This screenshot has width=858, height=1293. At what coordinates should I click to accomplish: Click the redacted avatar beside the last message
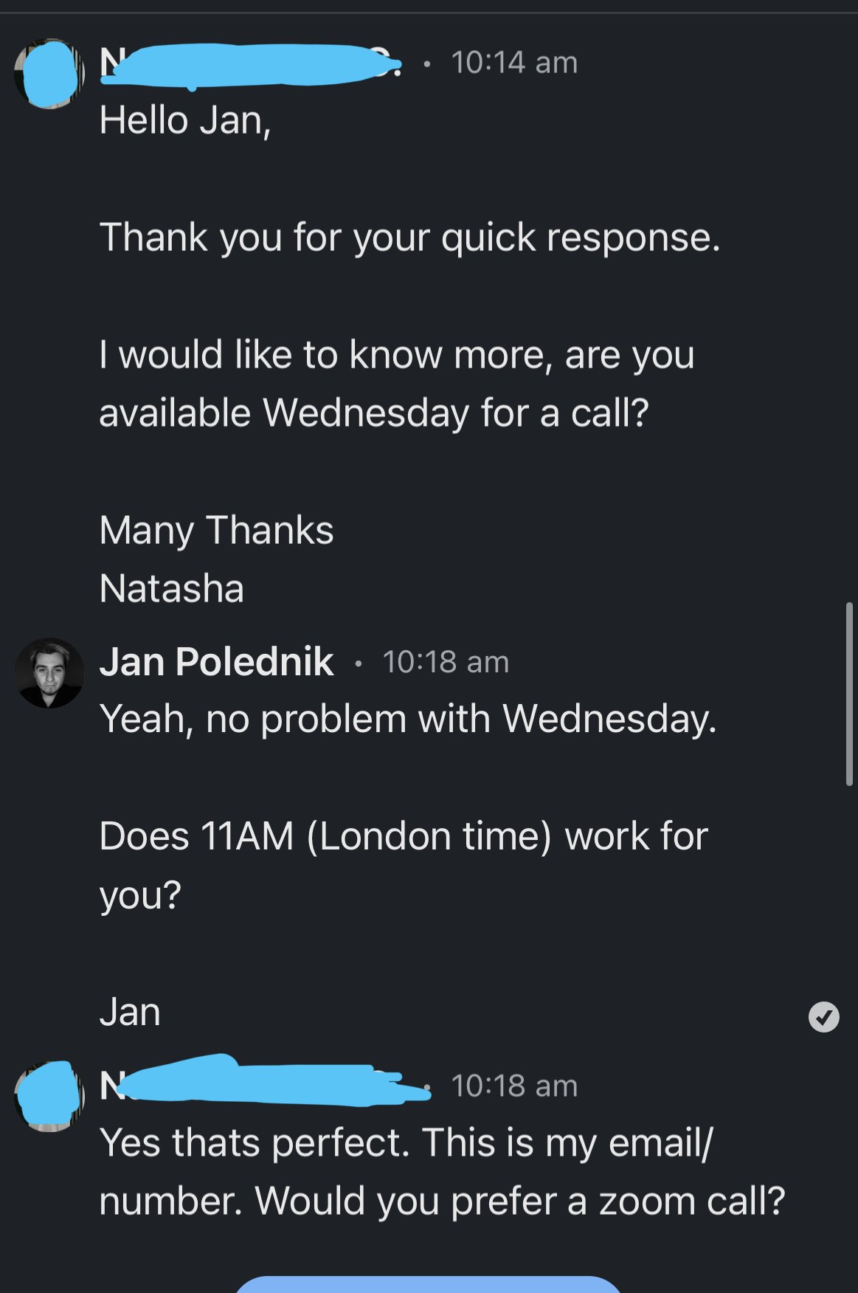49,1097
